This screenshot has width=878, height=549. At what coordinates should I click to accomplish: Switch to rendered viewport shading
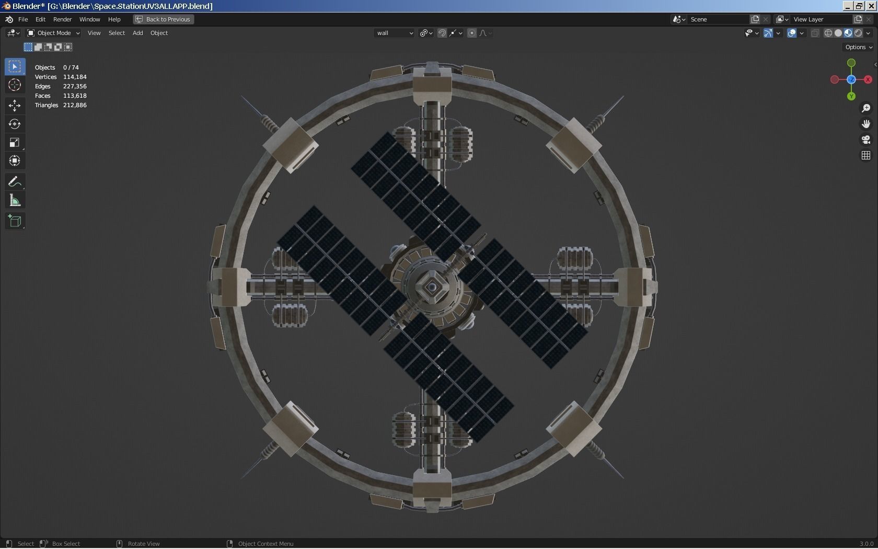pos(858,33)
